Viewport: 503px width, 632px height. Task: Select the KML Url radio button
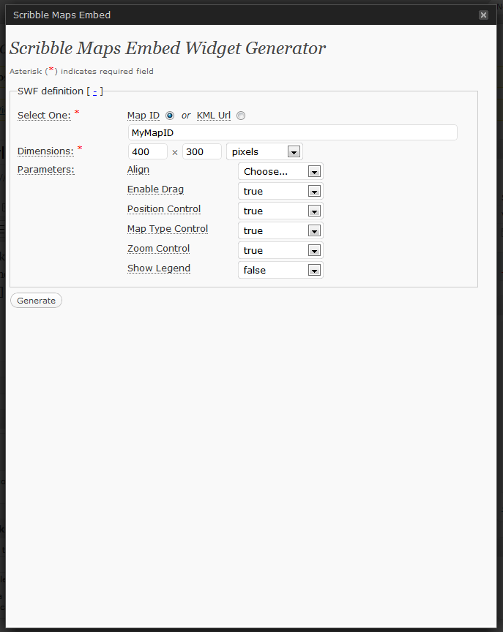click(x=241, y=116)
